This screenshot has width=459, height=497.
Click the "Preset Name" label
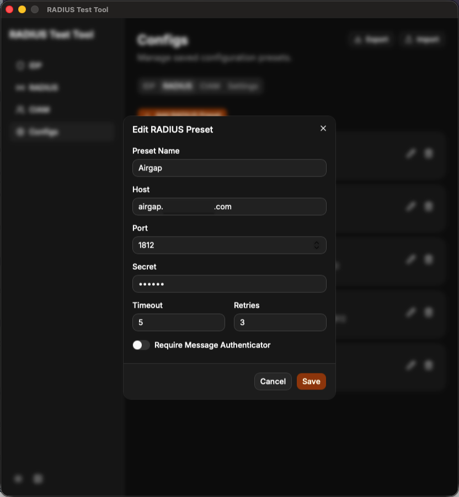[x=156, y=151]
